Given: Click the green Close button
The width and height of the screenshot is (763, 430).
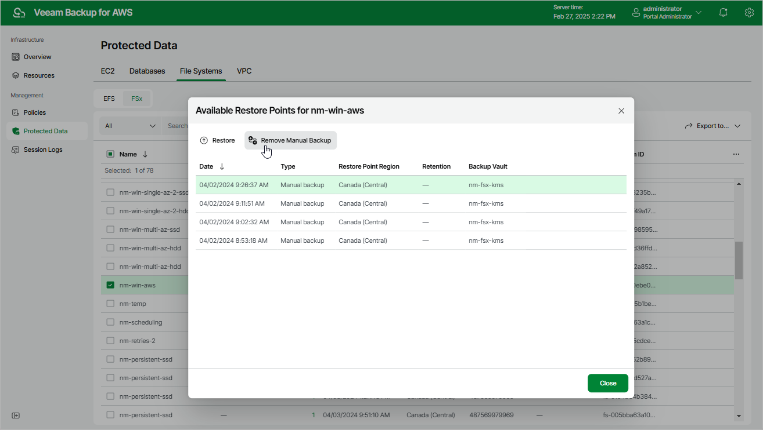Looking at the screenshot, I should (x=607, y=383).
